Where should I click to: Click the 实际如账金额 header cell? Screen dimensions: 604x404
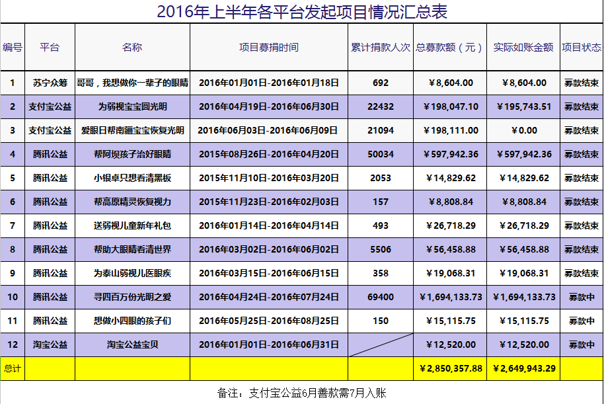click(523, 48)
